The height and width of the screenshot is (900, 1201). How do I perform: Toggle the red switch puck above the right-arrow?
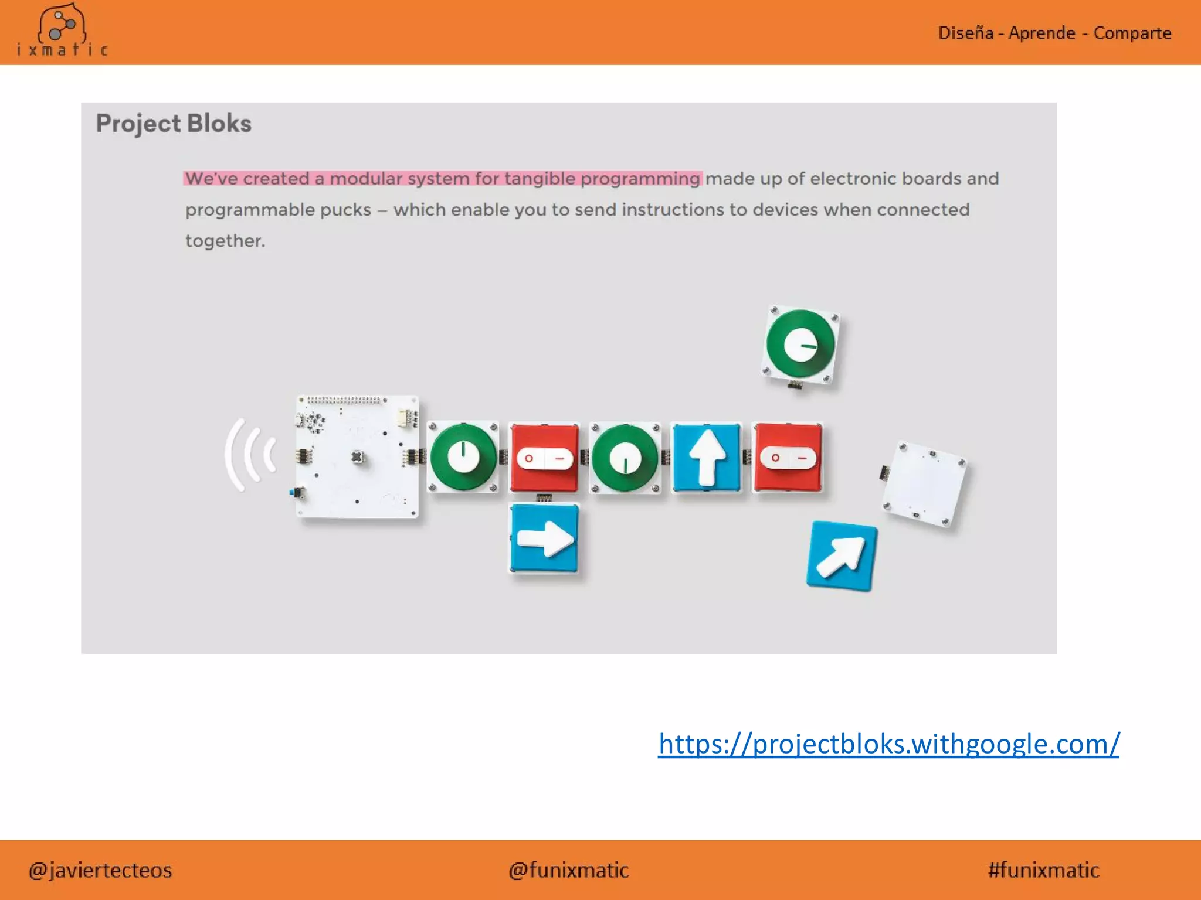pos(545,458)
